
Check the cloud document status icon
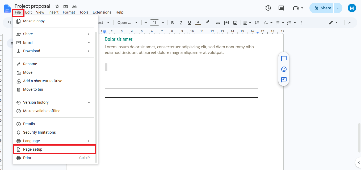tap(74, 6)
